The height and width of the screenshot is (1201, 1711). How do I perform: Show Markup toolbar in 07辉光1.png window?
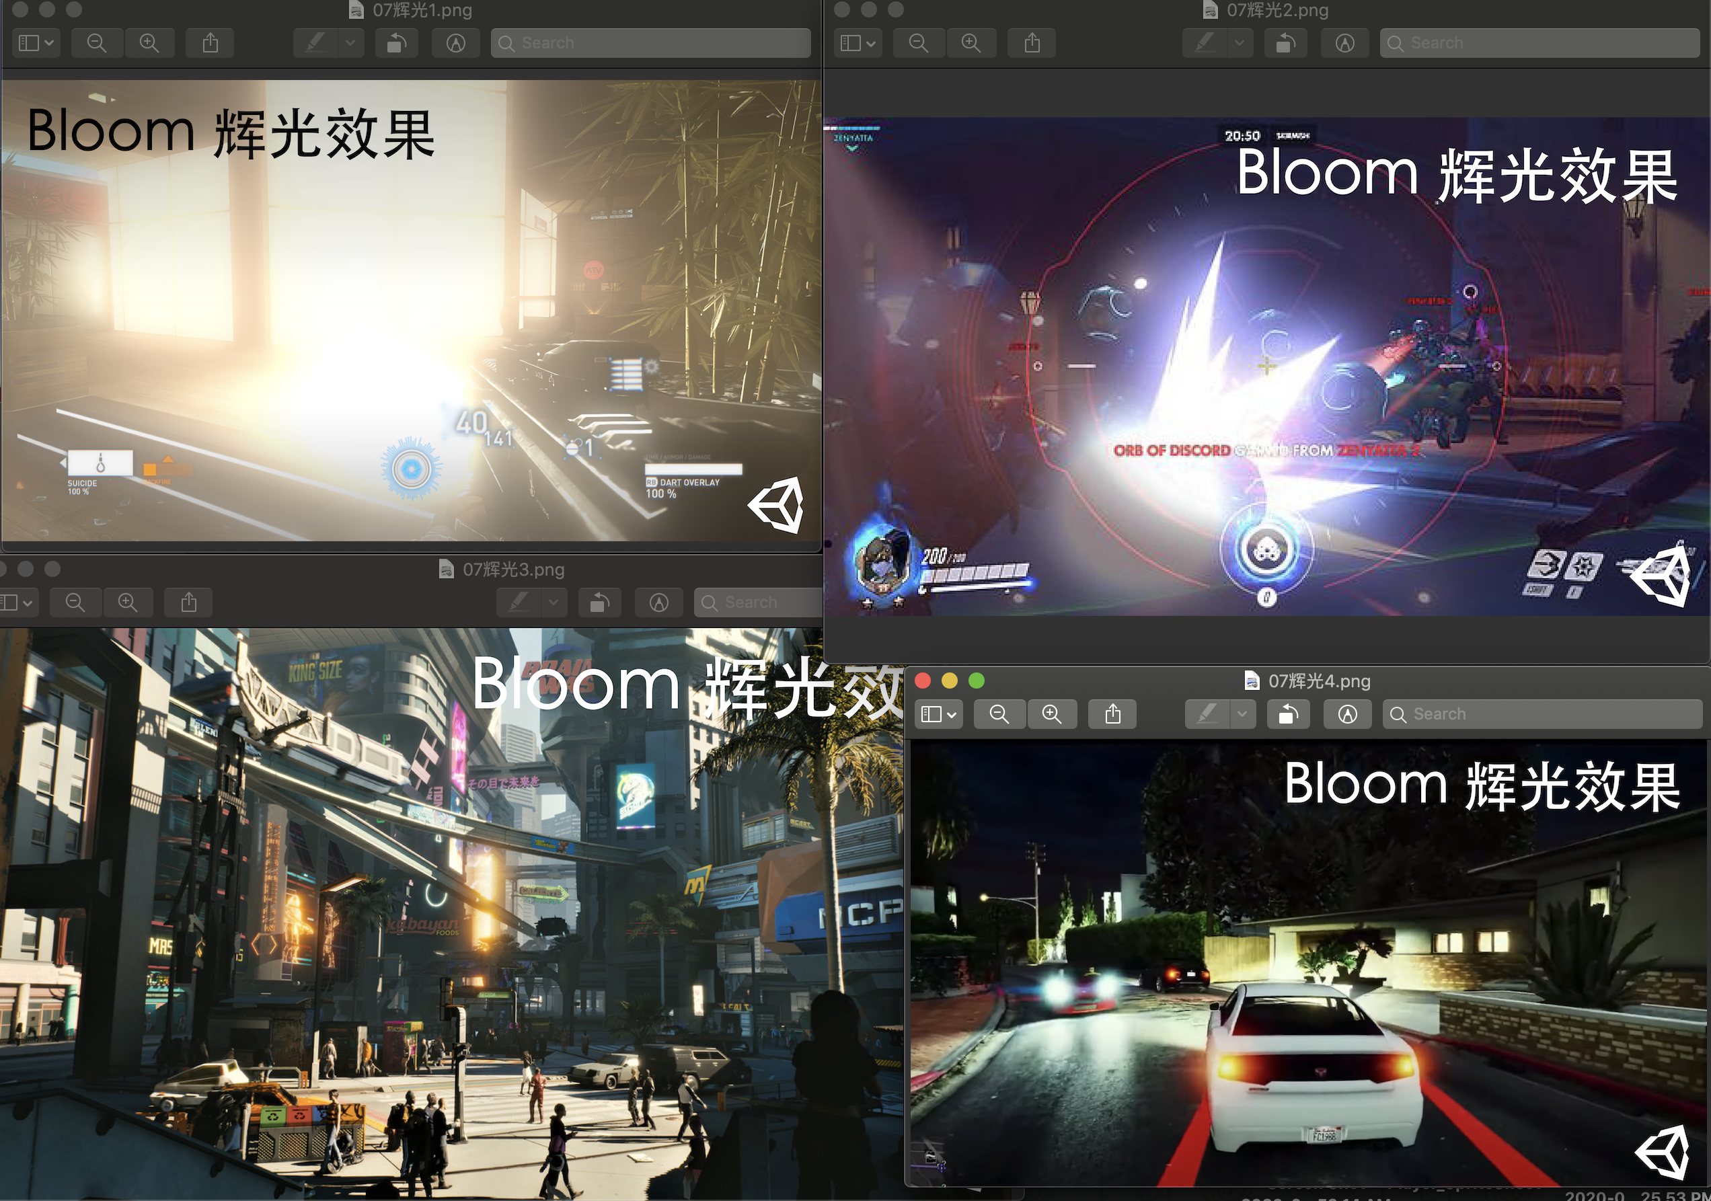point(456,43)
